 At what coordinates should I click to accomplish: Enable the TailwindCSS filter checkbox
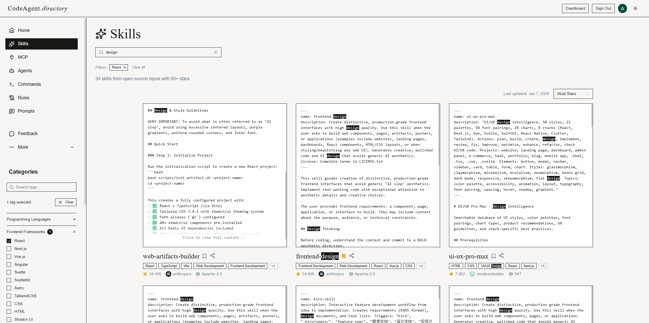pos(9,296)
